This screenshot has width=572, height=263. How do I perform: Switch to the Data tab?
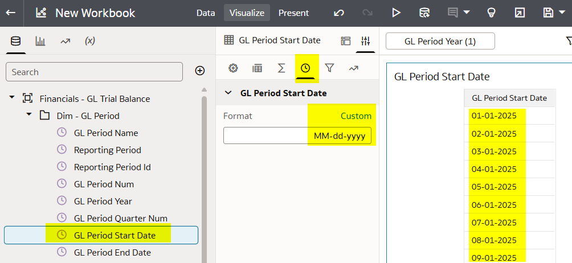point(205,13)
